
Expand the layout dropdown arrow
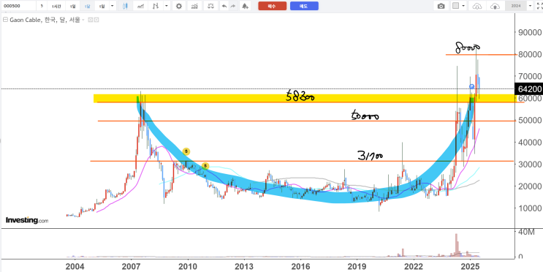(x=463, y=6)
